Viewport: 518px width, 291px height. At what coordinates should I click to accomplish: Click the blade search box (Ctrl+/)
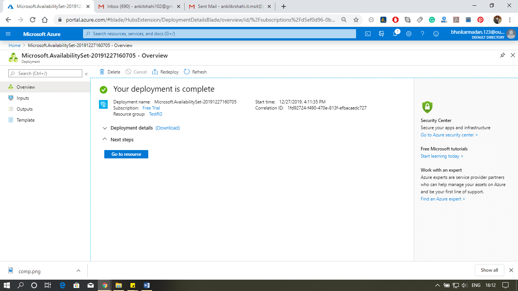pyautogui.click(x=45, y=74)
